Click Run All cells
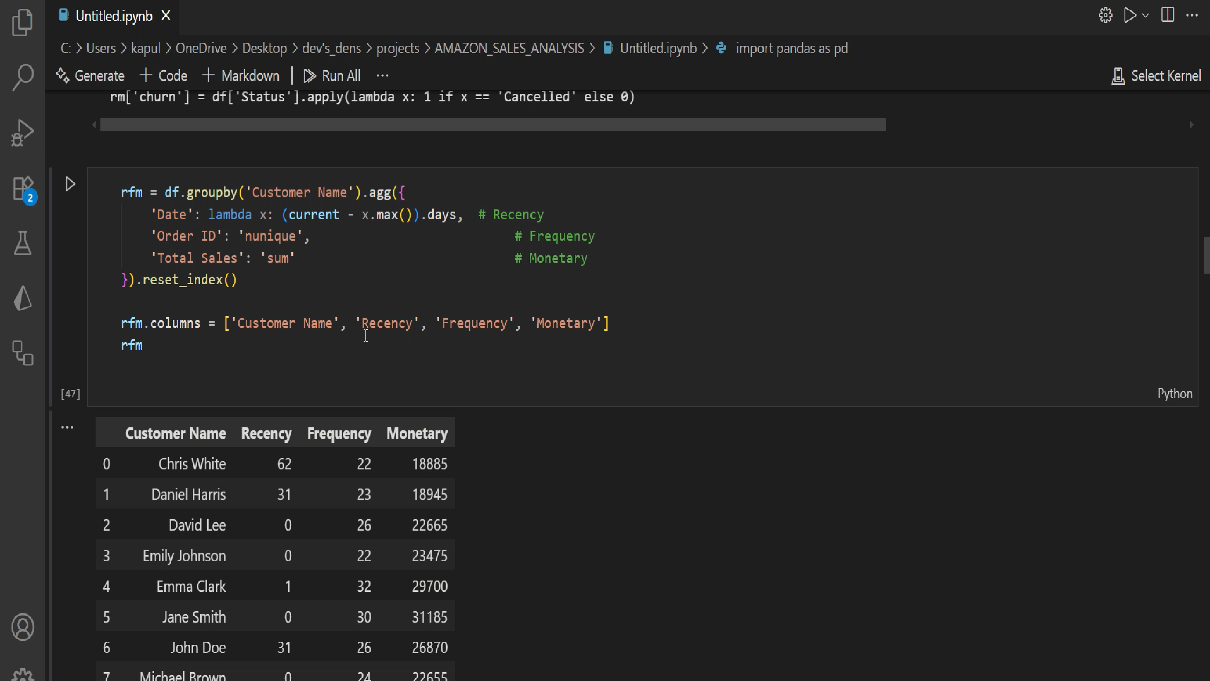 click(x=332, y=76)
